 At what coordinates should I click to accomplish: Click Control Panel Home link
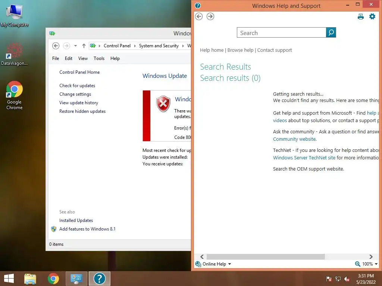[x=79, y=72]
